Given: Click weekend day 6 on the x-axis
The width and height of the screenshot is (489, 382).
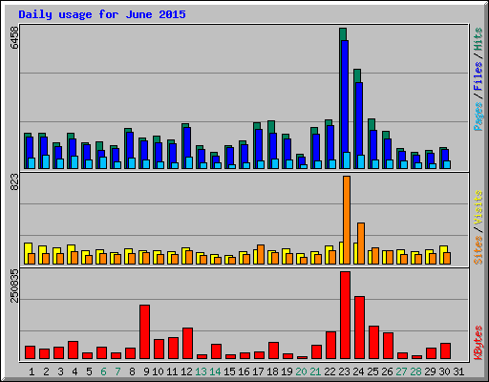Looking at the screenshot, I should (x=103, y=371).
